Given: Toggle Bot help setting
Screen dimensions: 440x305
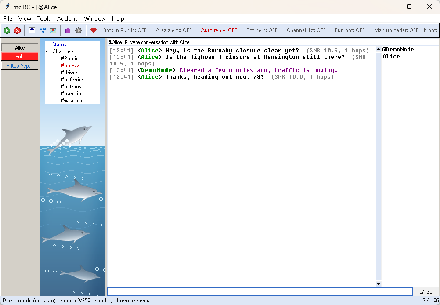Looking at the screenshot, I should pos(262,30).
